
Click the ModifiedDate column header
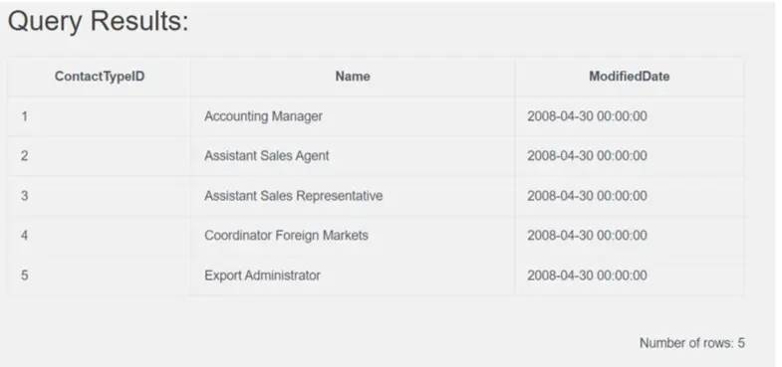[630, 77]
